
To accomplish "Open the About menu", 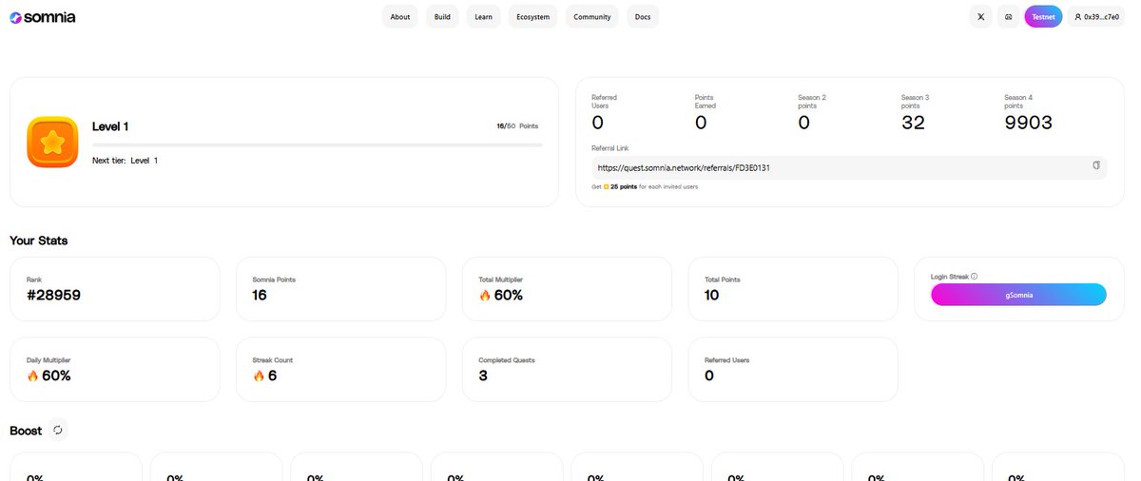I will (400, 17).
